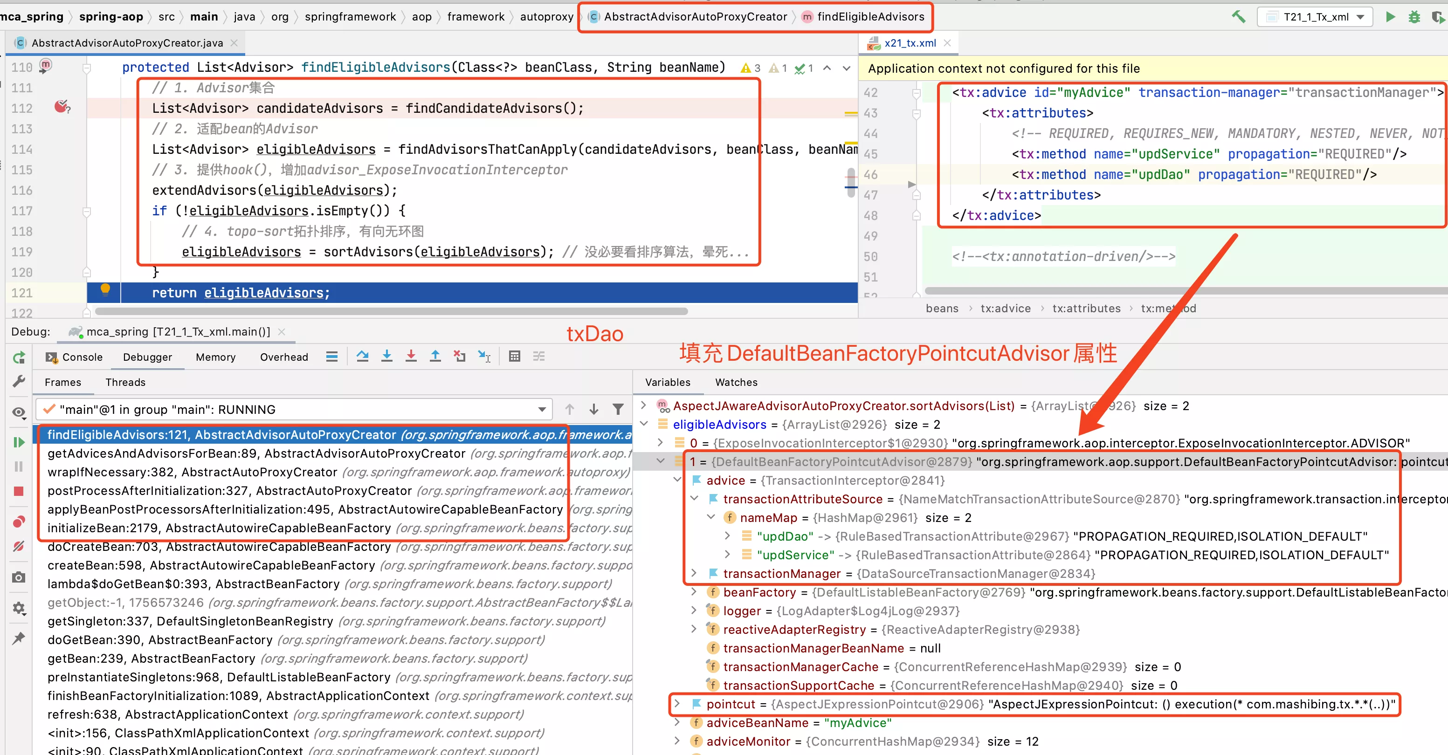The height and width of the screenshot is (755, 1448).
Task: Stop the debug session with the red square
Action: coord(19,492)
